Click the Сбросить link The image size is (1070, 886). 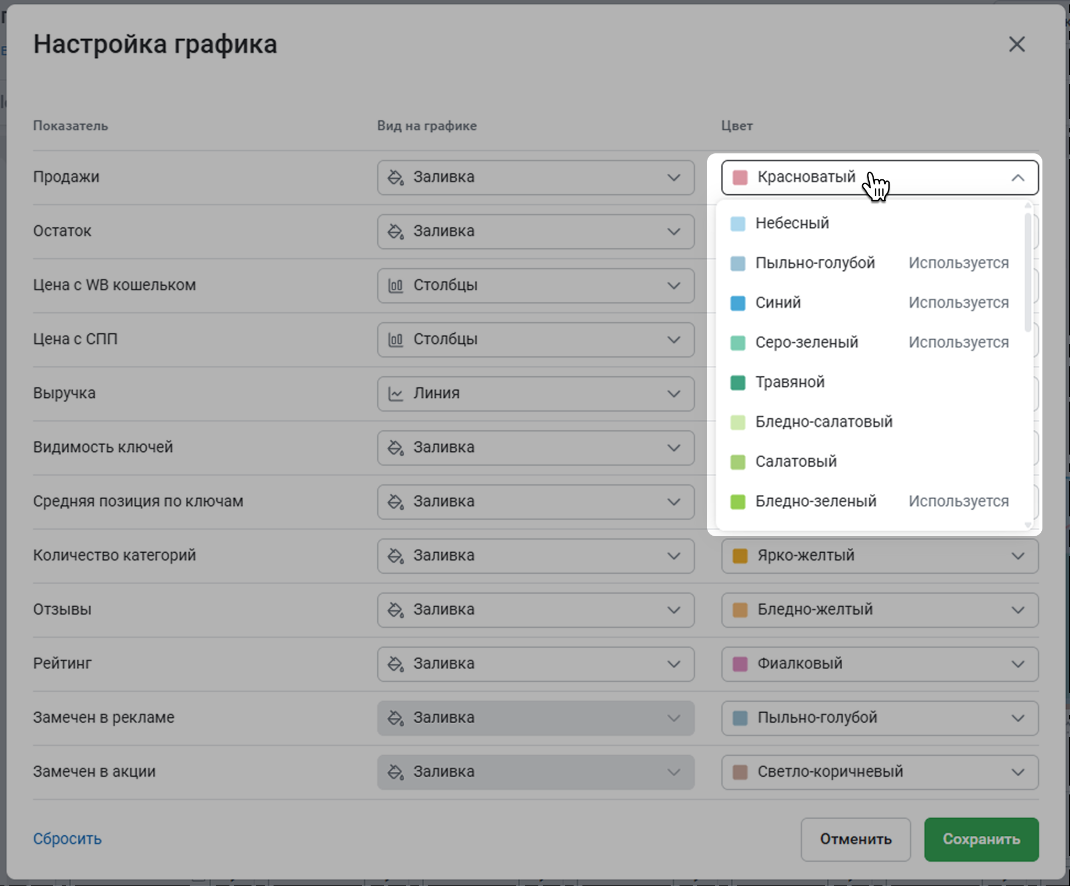tap(67, 839)
